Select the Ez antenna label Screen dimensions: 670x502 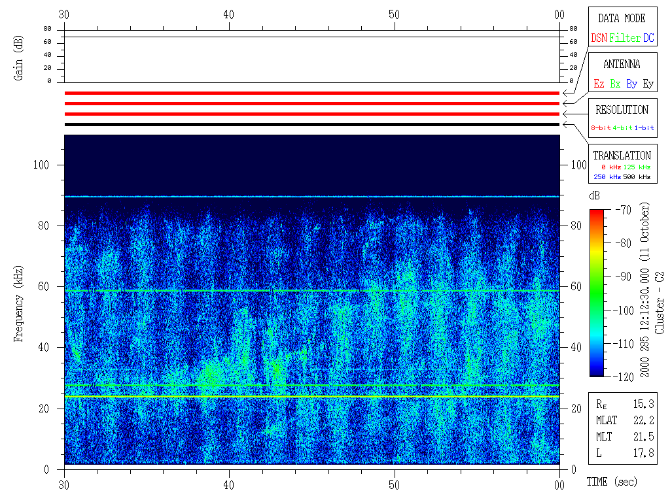click(599, 84)
